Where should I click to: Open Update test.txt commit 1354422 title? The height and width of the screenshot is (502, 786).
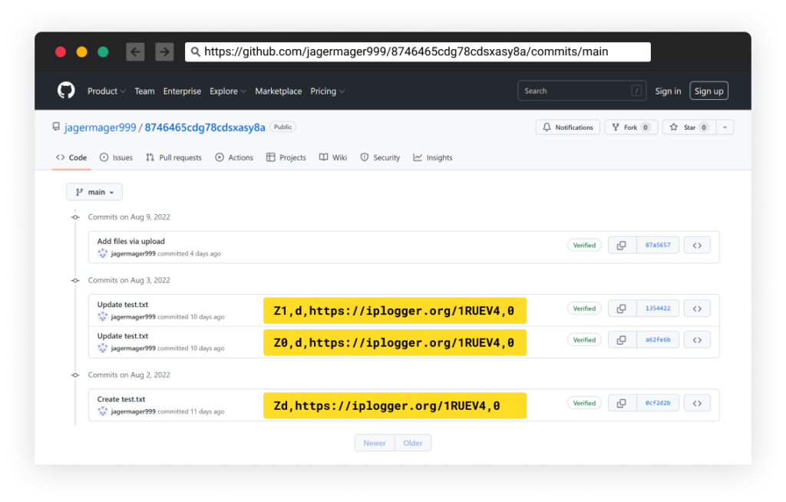pos(123,305)
